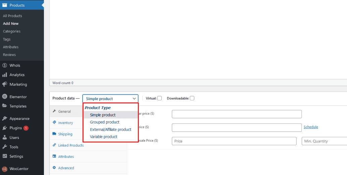Open the Attributes product data tab

point(88,157)
